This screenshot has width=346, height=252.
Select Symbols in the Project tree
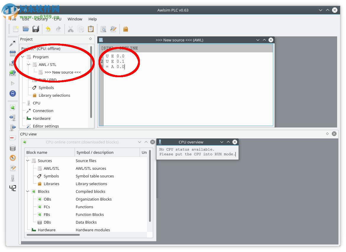[46, 88]
